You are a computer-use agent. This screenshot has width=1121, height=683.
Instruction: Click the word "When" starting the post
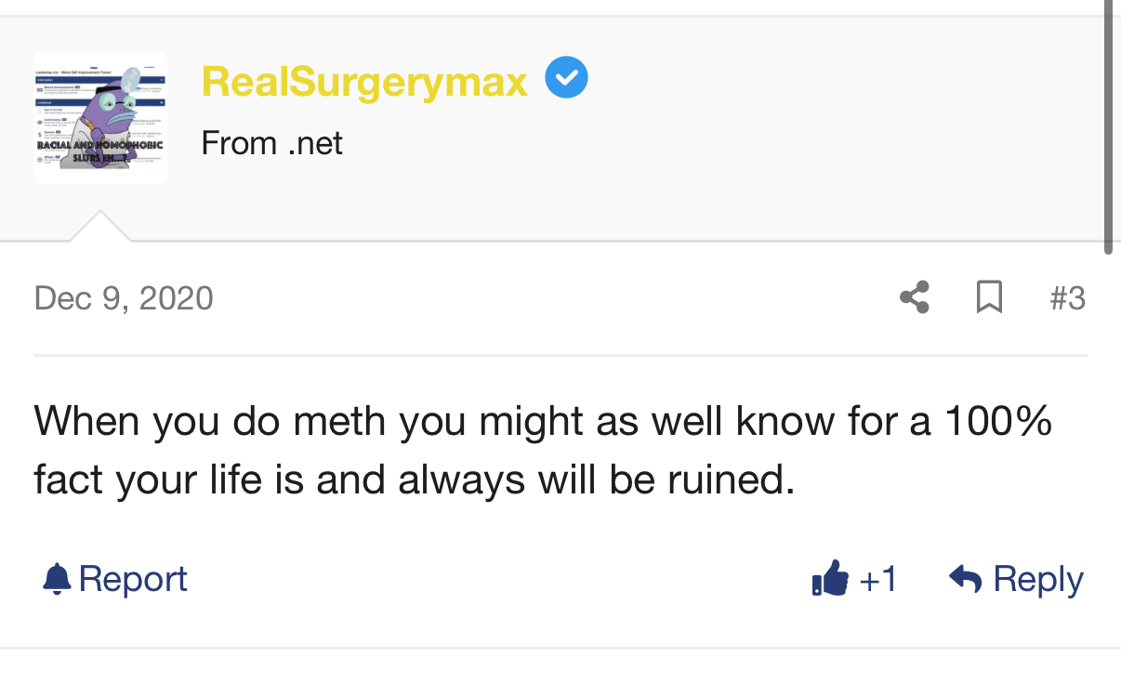86,421
